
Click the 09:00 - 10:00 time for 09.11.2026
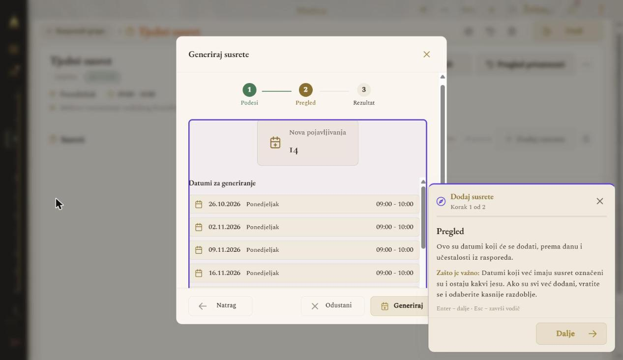395,250
